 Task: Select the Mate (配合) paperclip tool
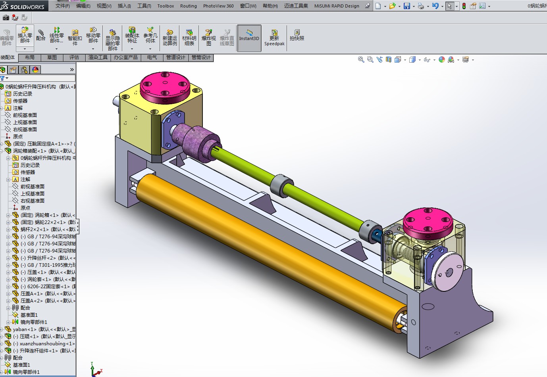(40, 35)
